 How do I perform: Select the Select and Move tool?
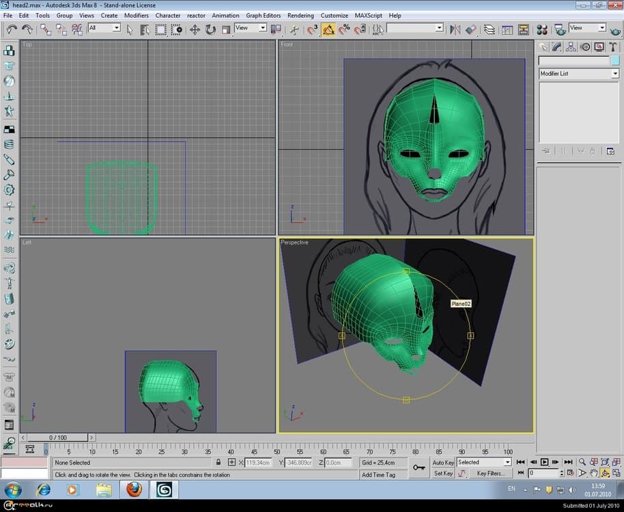(195, 29)
